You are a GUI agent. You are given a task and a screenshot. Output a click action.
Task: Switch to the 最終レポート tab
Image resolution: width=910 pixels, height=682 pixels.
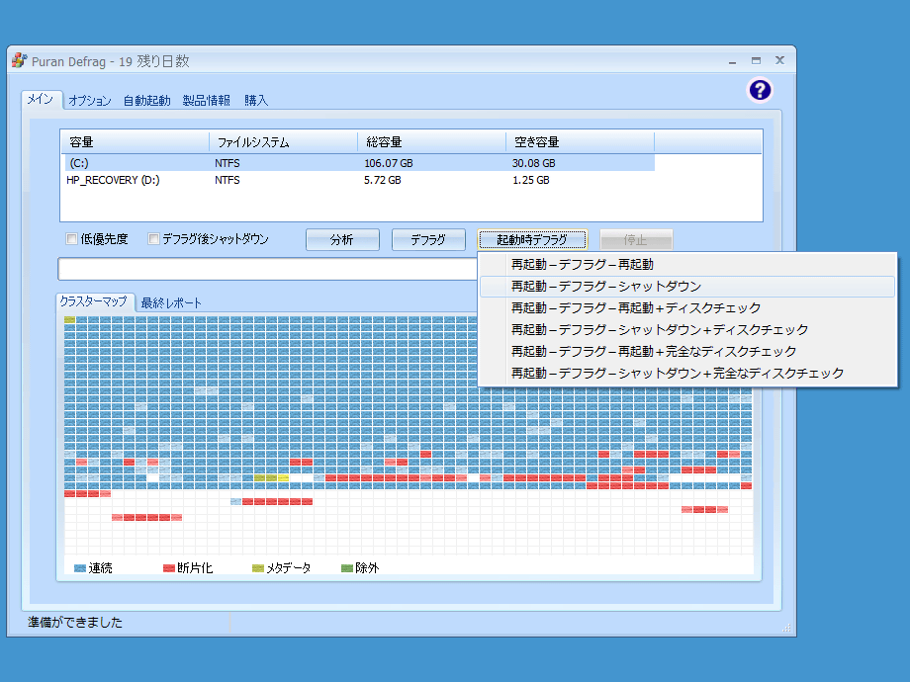pos(171,302)
